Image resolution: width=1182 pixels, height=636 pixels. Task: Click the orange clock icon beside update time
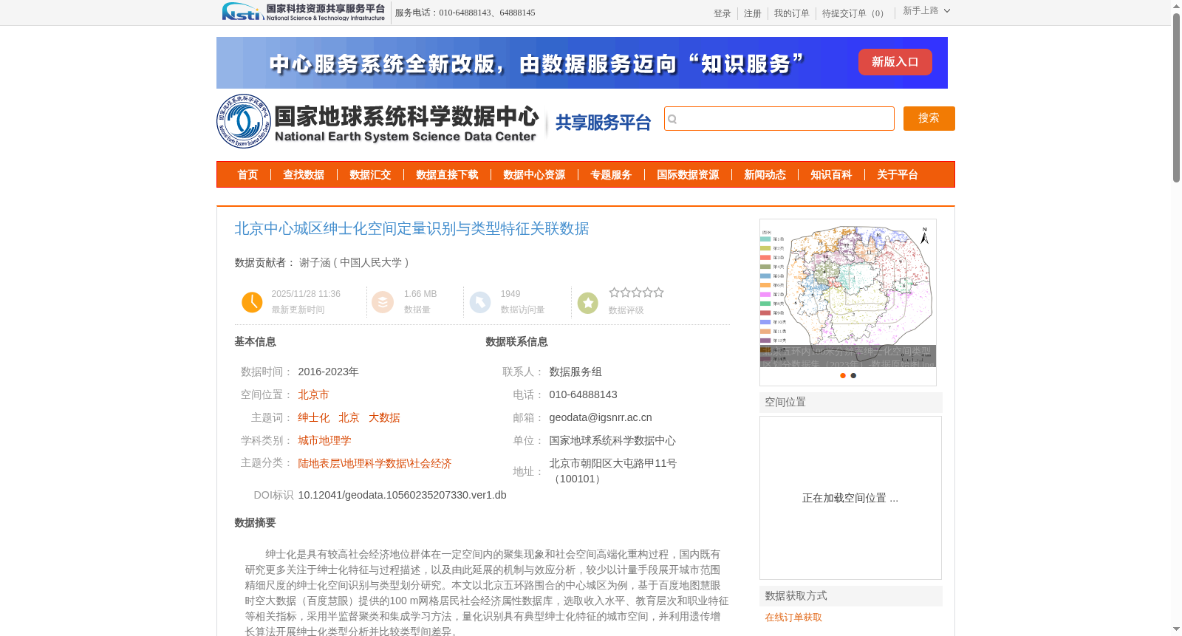tap(252, 302)
